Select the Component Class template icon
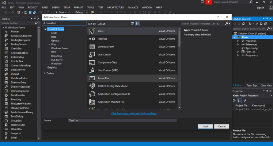This screenshot has height=146, width=273. coord(92,62)
